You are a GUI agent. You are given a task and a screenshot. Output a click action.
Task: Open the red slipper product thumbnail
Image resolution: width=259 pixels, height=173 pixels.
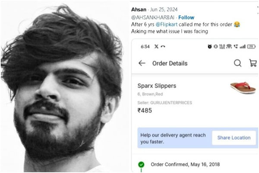pos(241,87)
